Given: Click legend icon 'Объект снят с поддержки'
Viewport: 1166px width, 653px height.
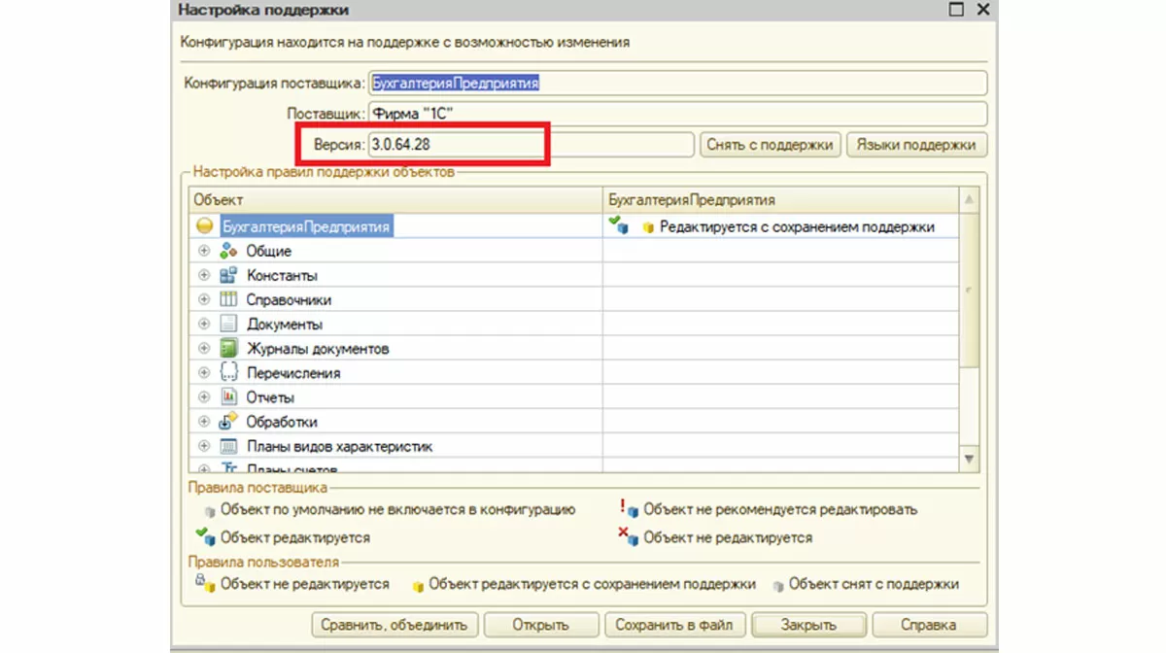Looking at the screenshot, I should (778, 586).
